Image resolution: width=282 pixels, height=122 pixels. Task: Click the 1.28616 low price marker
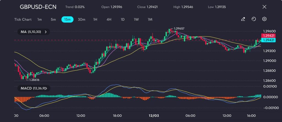pyautogui.click(x=34, y=80)
